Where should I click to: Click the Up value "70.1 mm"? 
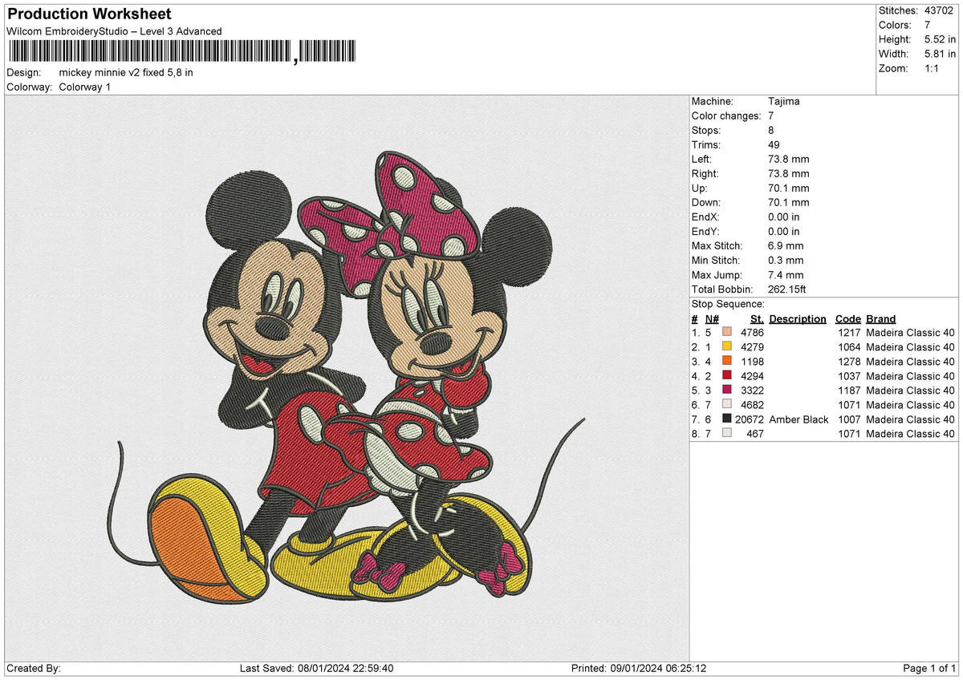click(x=789, y=188)
